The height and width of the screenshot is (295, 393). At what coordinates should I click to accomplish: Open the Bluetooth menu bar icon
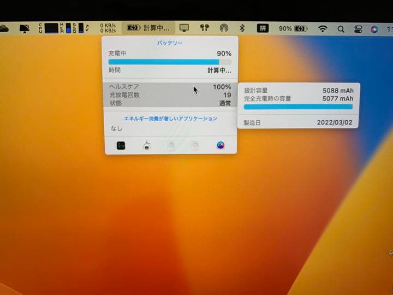point(242,28)
